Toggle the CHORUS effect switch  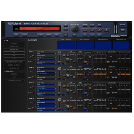(x=92, y=36)
